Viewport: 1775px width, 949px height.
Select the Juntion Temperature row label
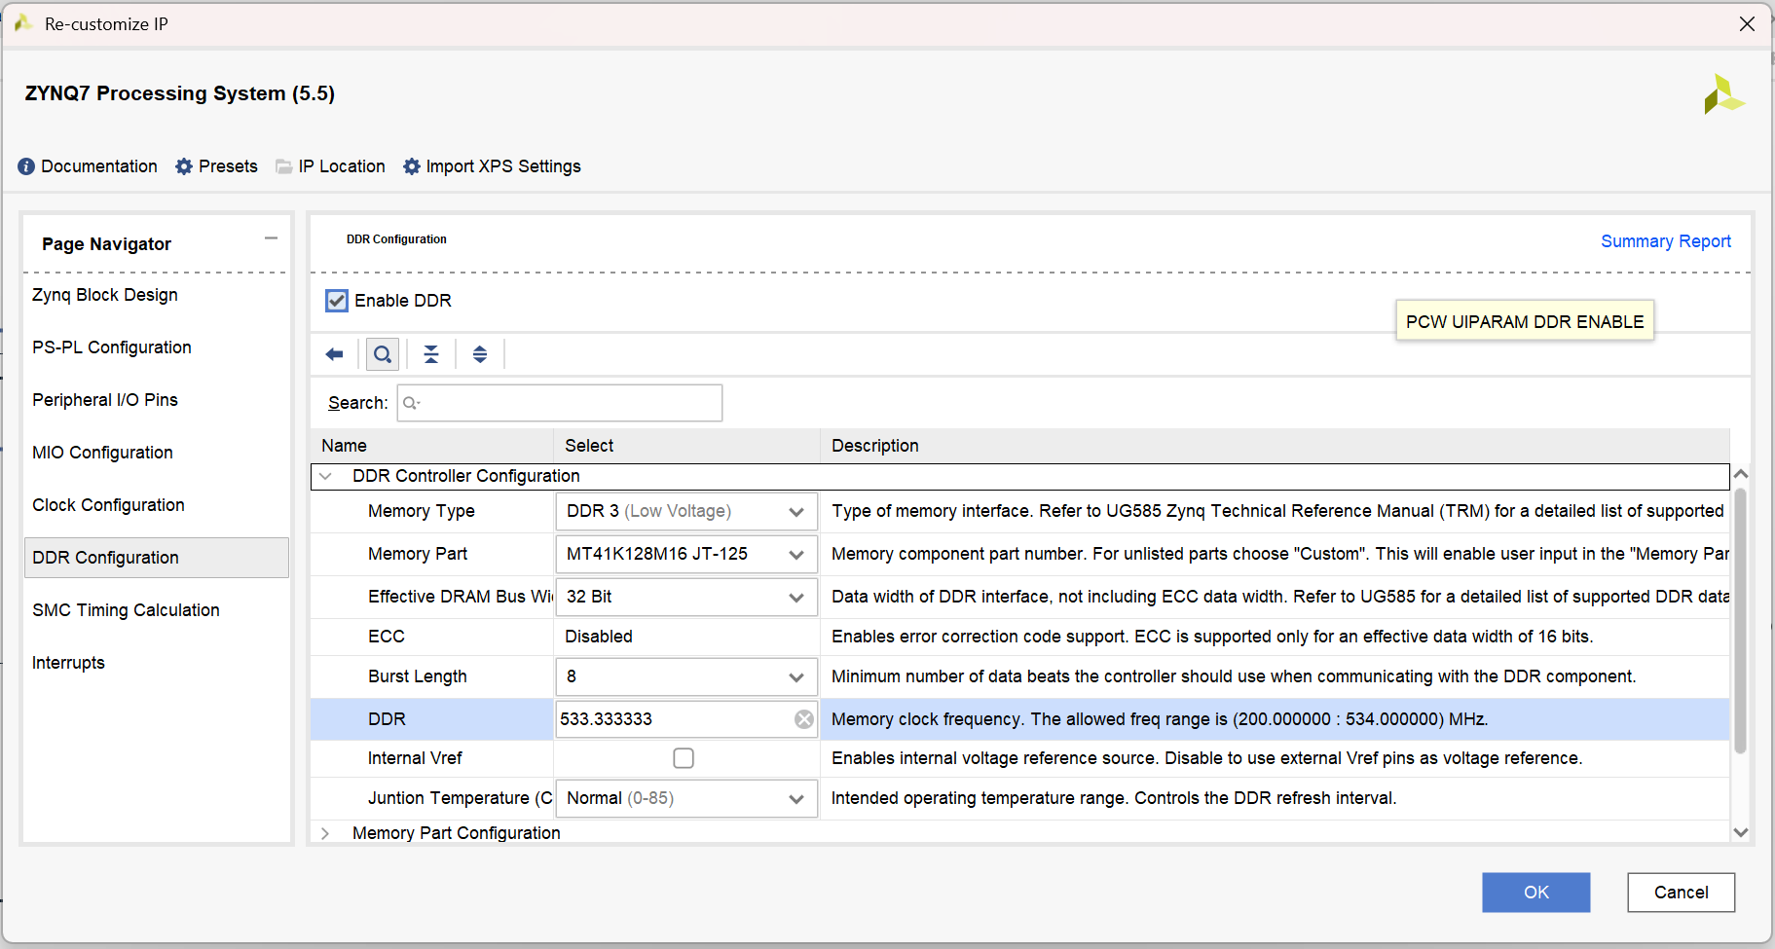pos(461,798)
